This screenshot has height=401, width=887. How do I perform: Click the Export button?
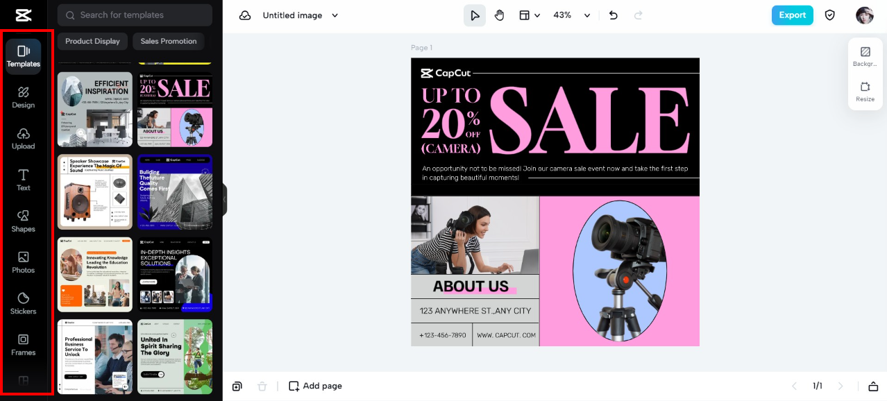793,15
